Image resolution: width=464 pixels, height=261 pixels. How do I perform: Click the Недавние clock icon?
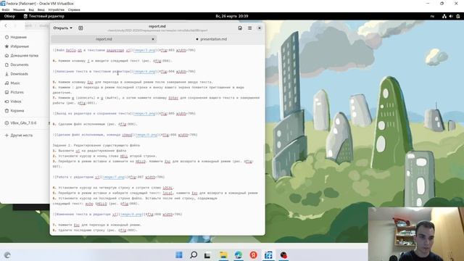pos(7,37)
